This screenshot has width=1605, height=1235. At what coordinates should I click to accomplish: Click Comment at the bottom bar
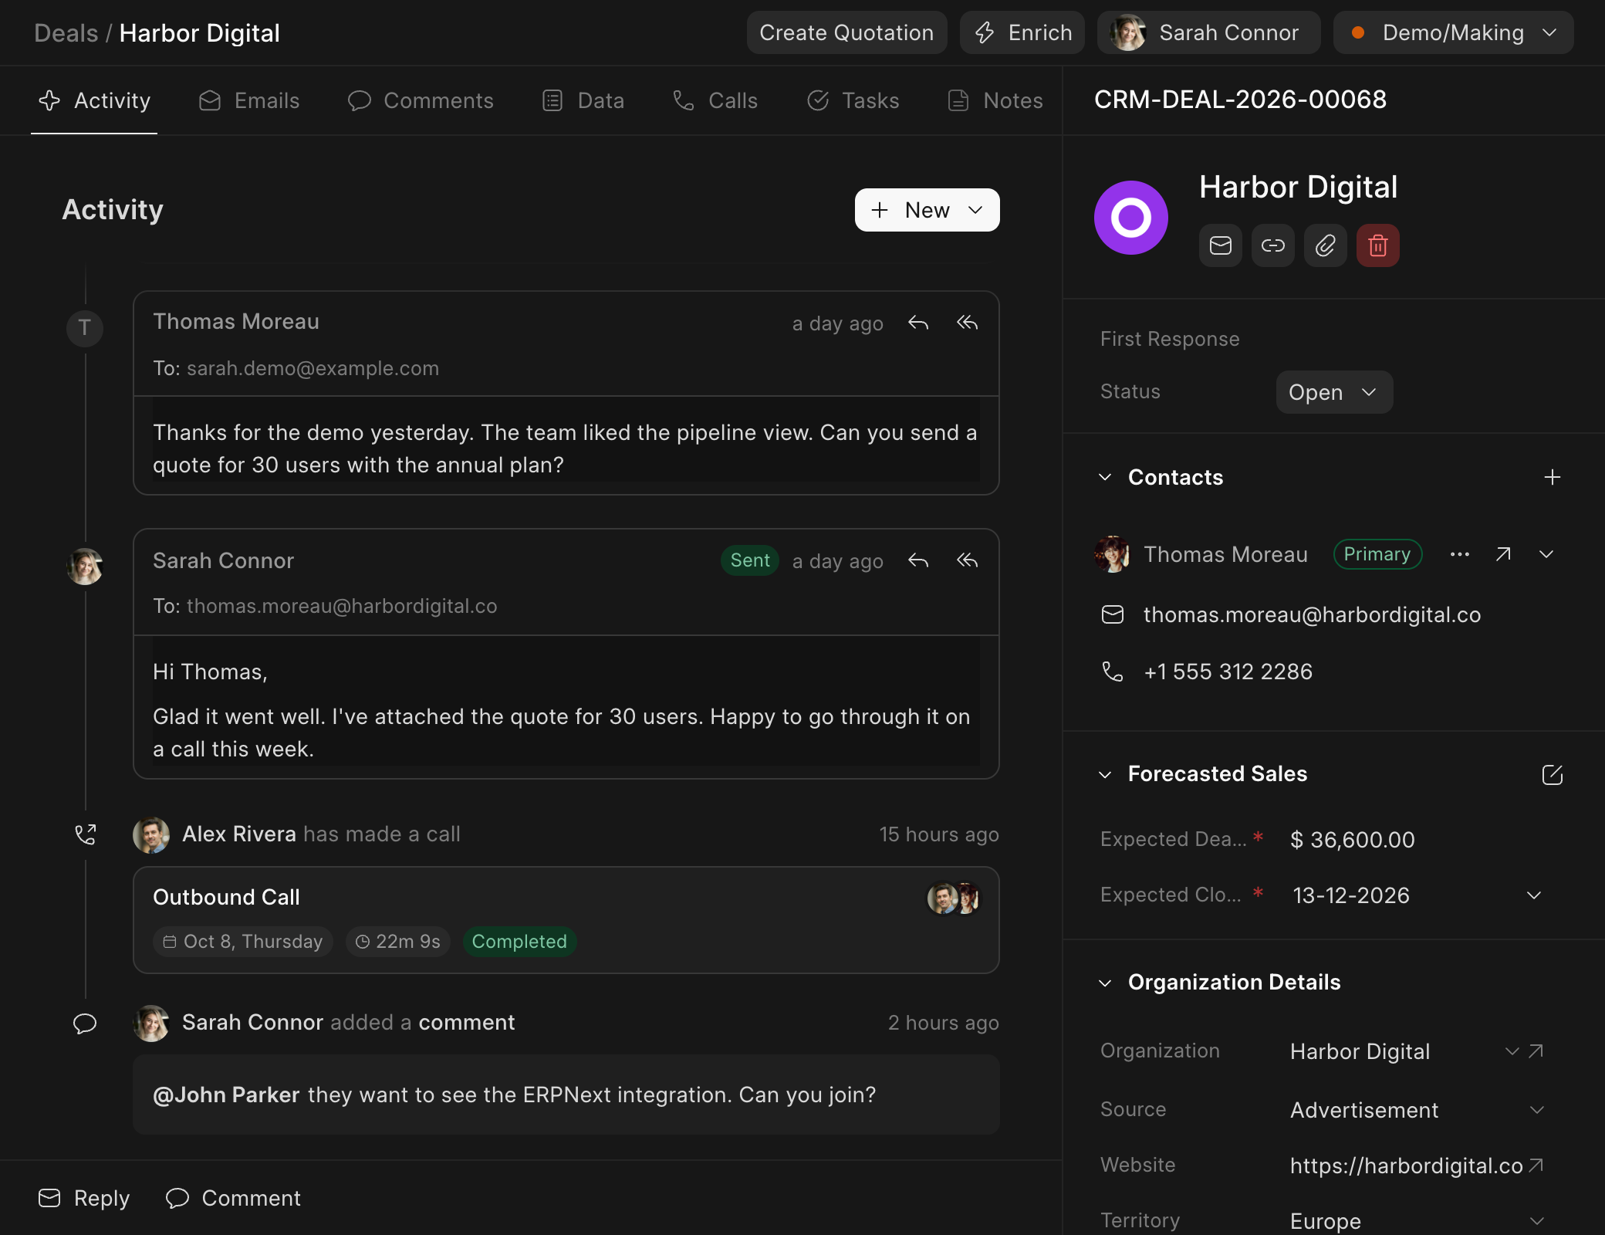click(233, 1198)
